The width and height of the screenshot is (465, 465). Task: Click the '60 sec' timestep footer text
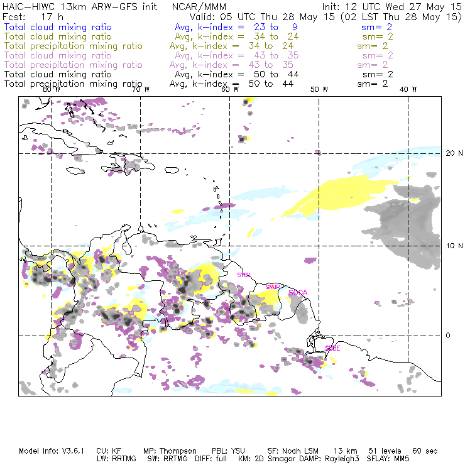click(425, 451)
